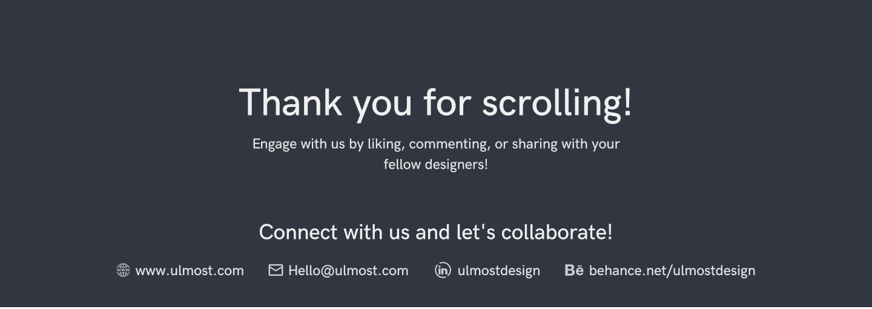Click the word "you" in the main heading
The image size is (872, 309).
[x=383, y=104]
